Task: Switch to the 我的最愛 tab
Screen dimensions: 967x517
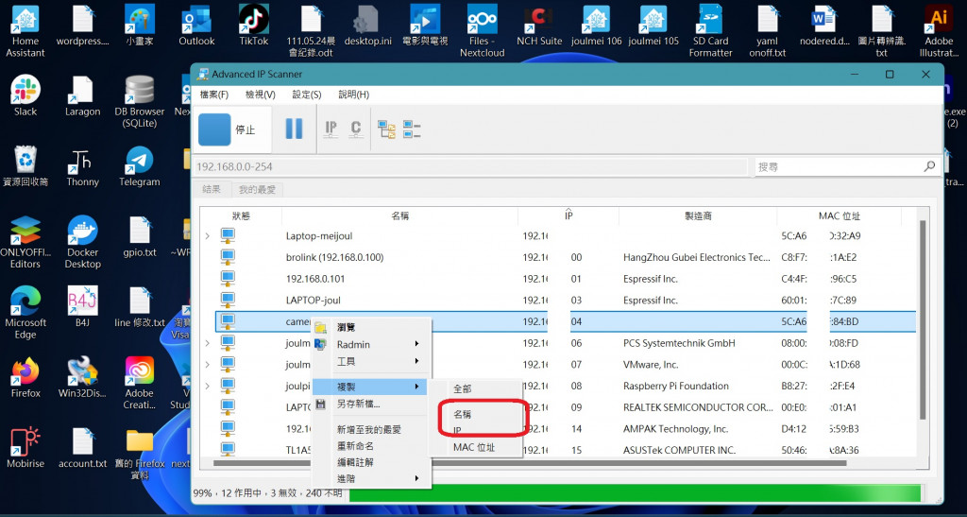Action: point(257,189)
